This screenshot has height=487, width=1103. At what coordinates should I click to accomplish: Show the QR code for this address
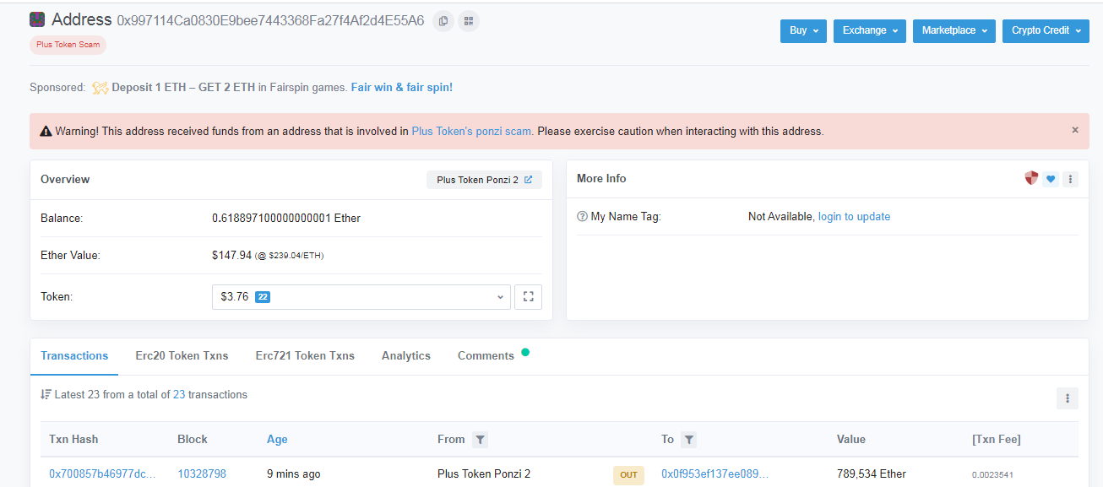click(468, 20)
